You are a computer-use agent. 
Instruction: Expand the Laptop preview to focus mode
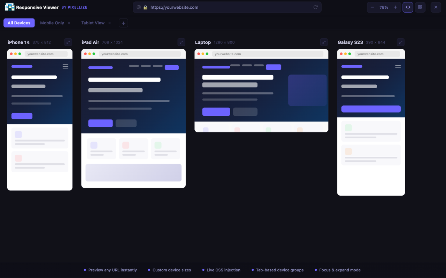click(324, 42)
